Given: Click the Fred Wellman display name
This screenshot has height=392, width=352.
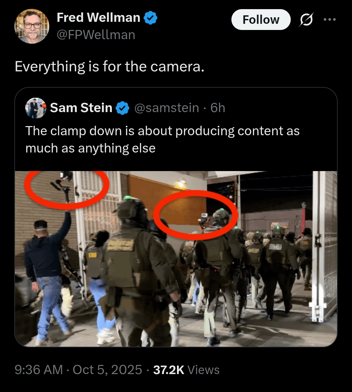Looking at the screenshot, I should [x=98, y=18].
